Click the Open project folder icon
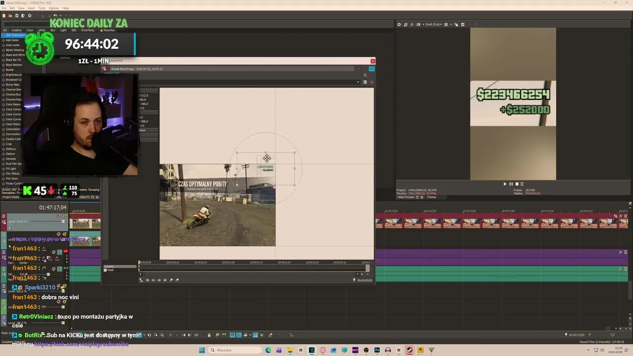 (x=10, y=15)
